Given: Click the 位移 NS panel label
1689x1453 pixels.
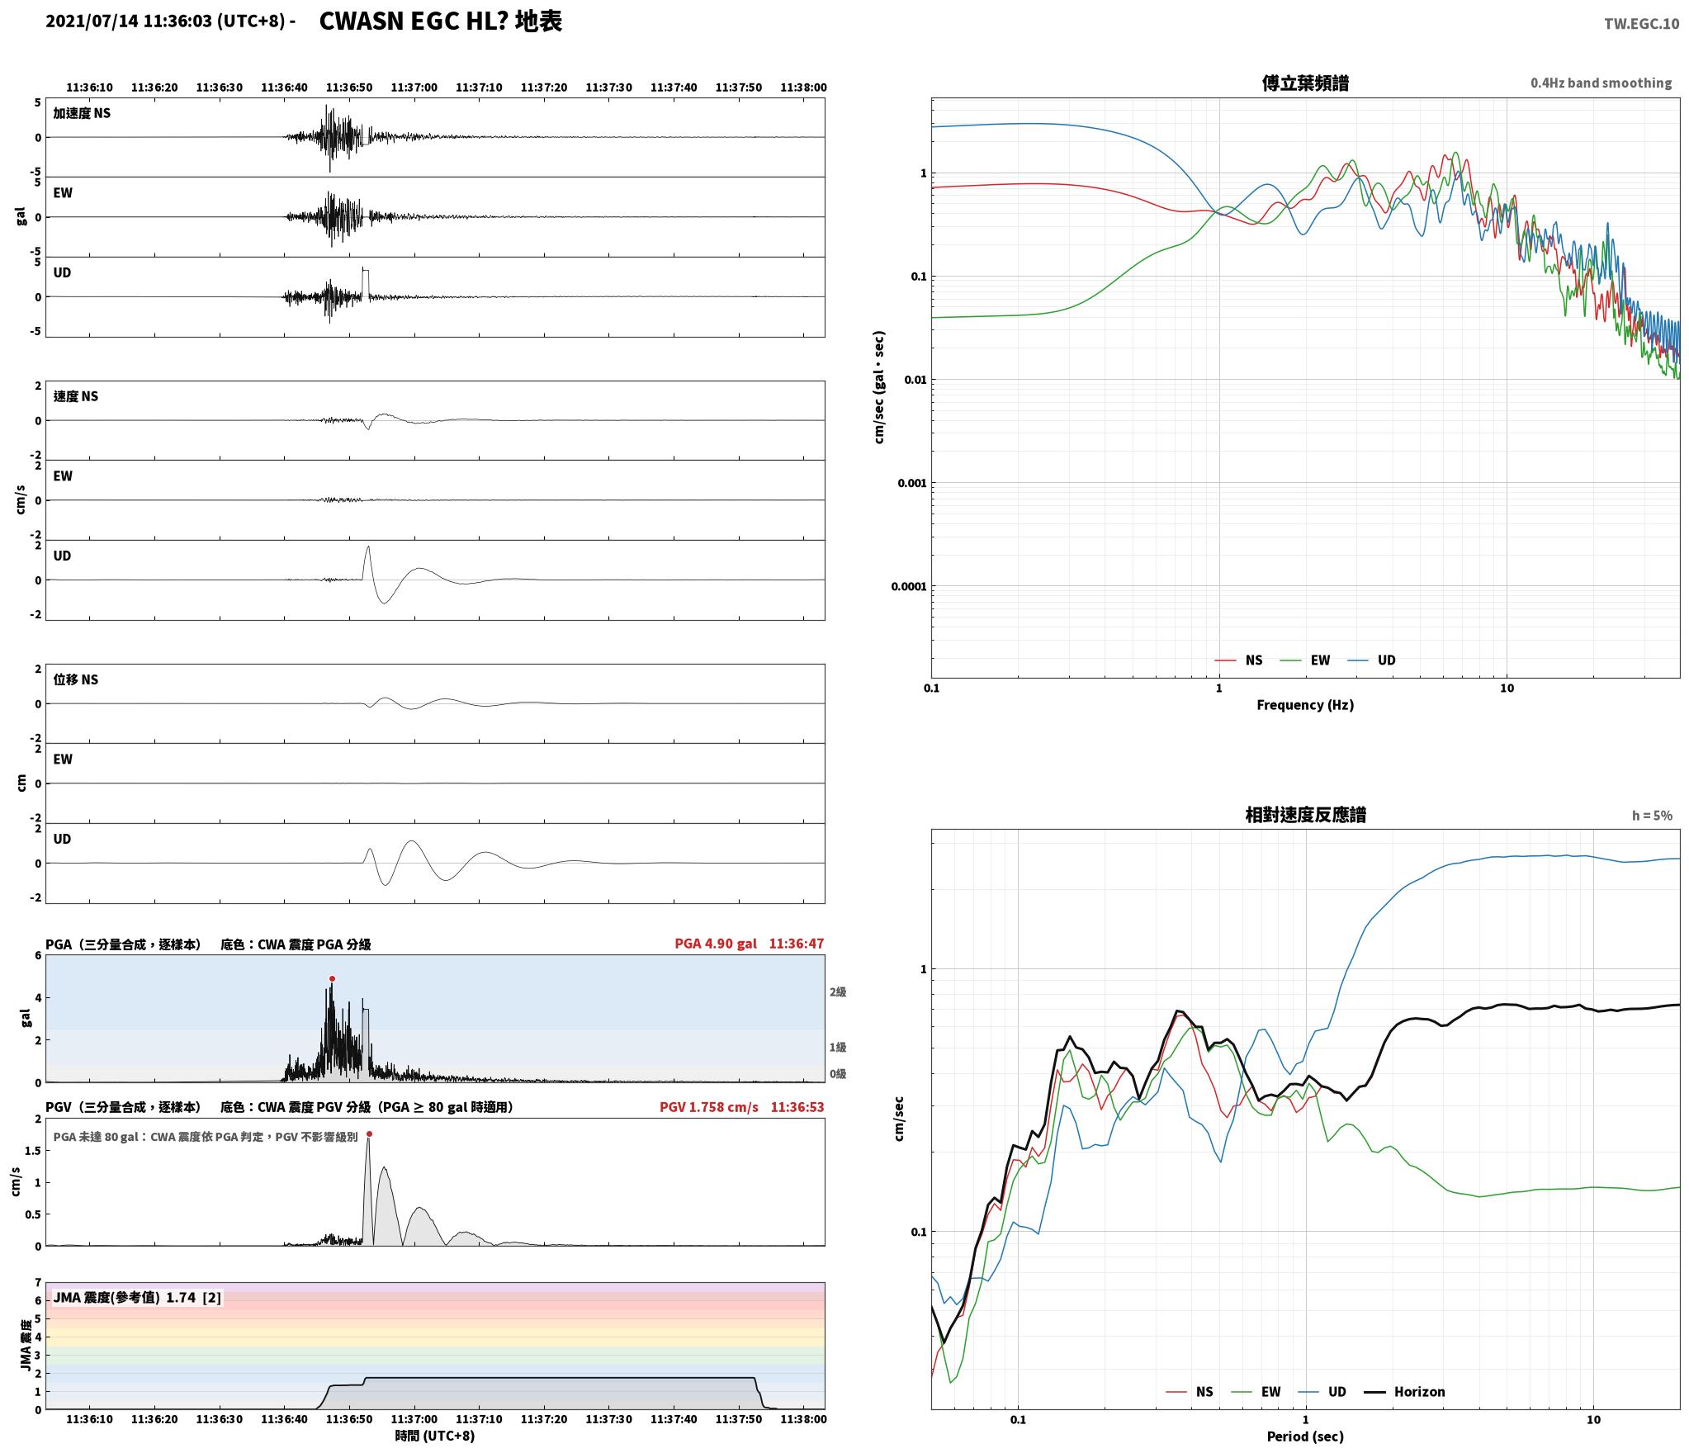Looking at the screenshot, I should (76, 679).
